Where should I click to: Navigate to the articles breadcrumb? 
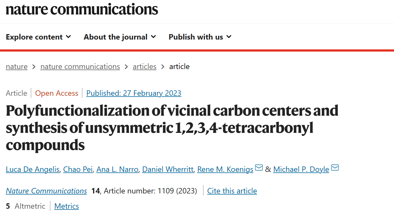(x=145, y=67)
